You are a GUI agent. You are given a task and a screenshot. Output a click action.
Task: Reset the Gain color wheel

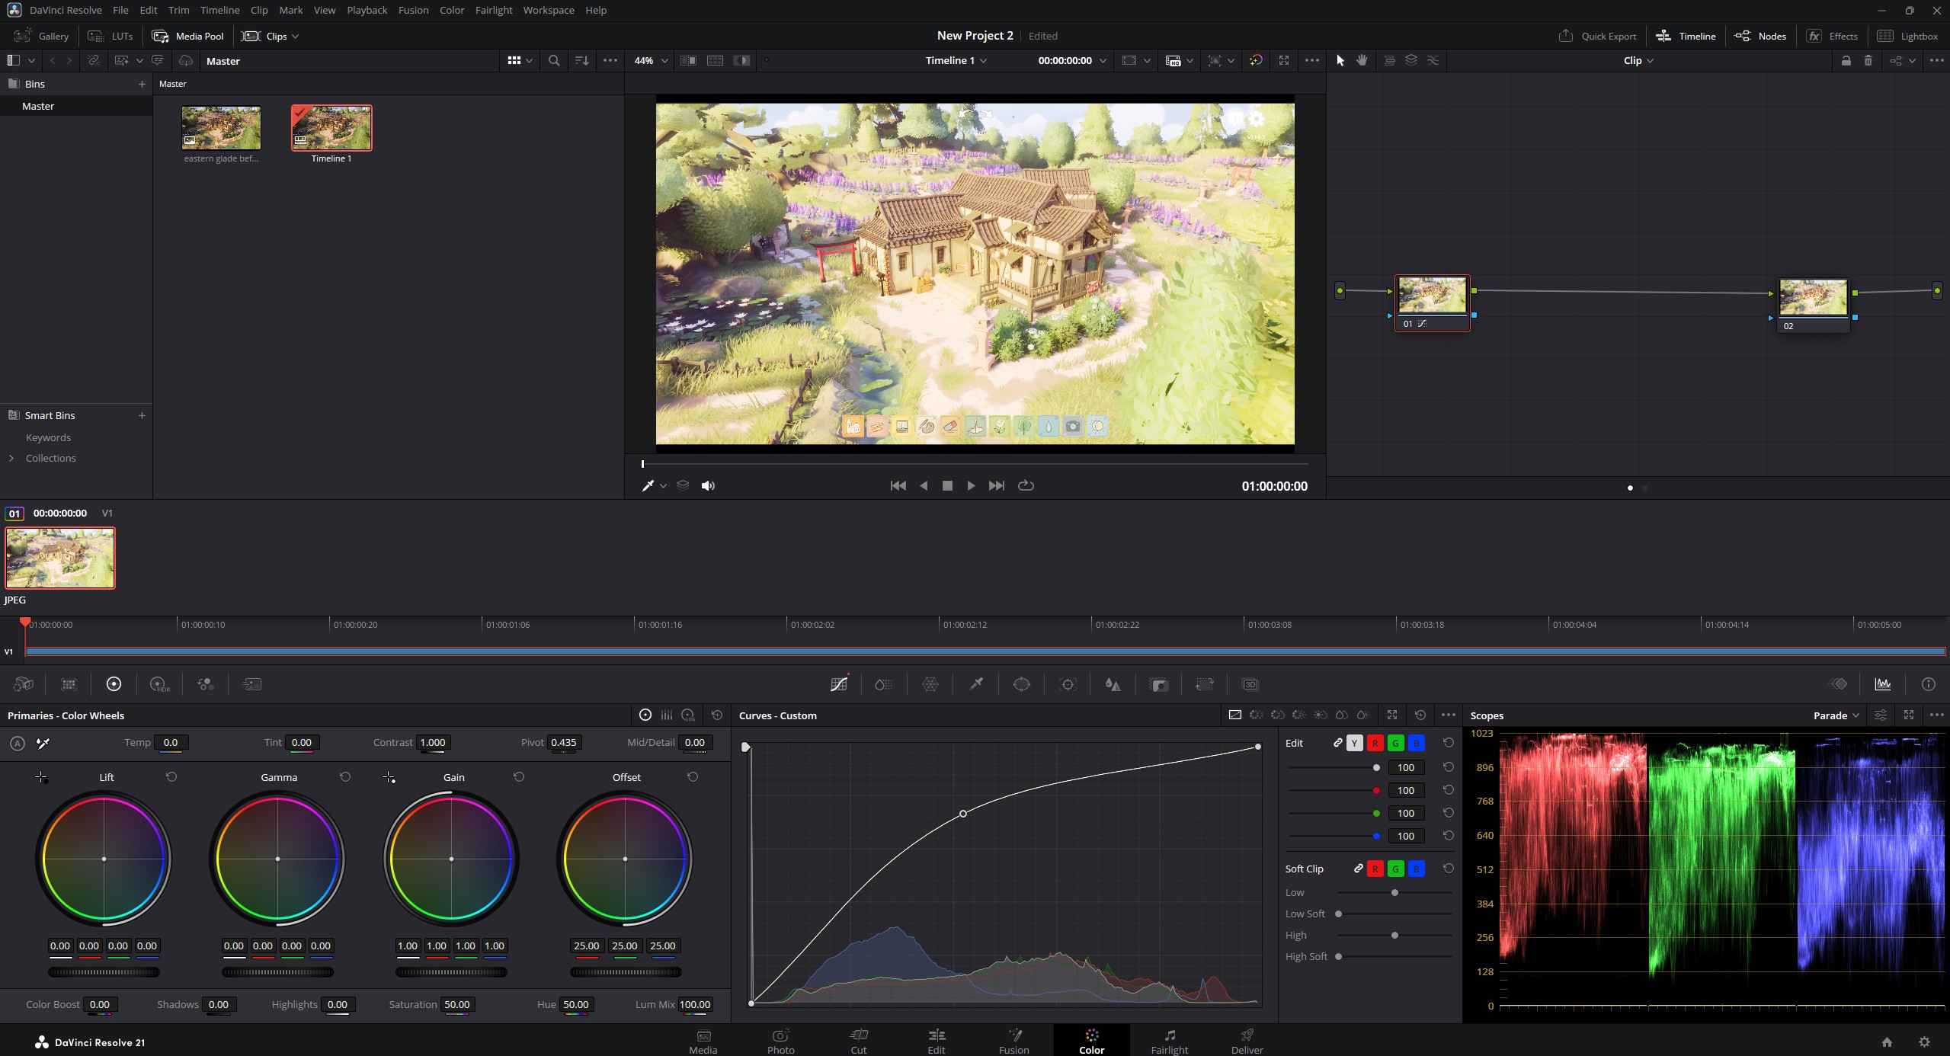[x=519, y=777]
